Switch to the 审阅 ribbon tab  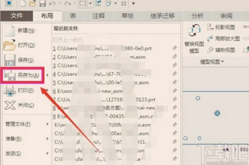click(226, 16)
